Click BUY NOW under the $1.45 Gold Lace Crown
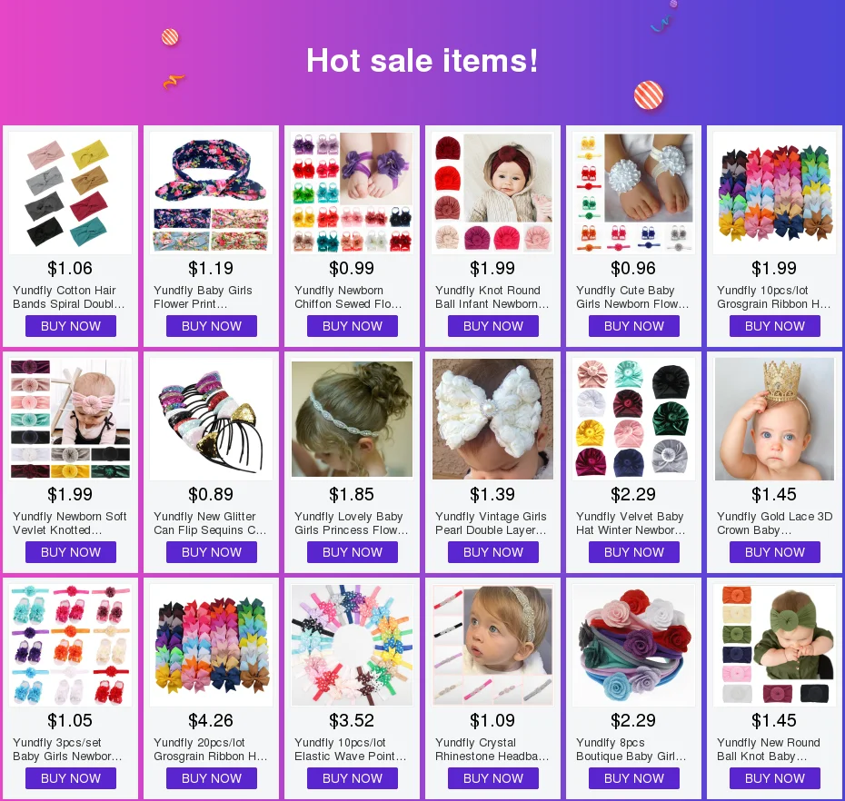This screenshot has height=801, width=845. pos(774,552)
